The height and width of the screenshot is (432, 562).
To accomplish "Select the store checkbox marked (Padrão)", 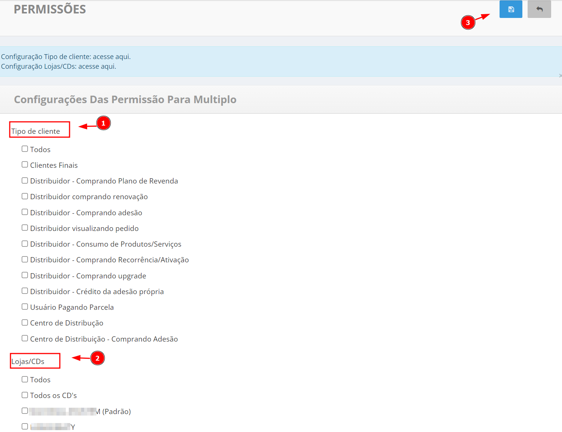I will tap(25, 411).
